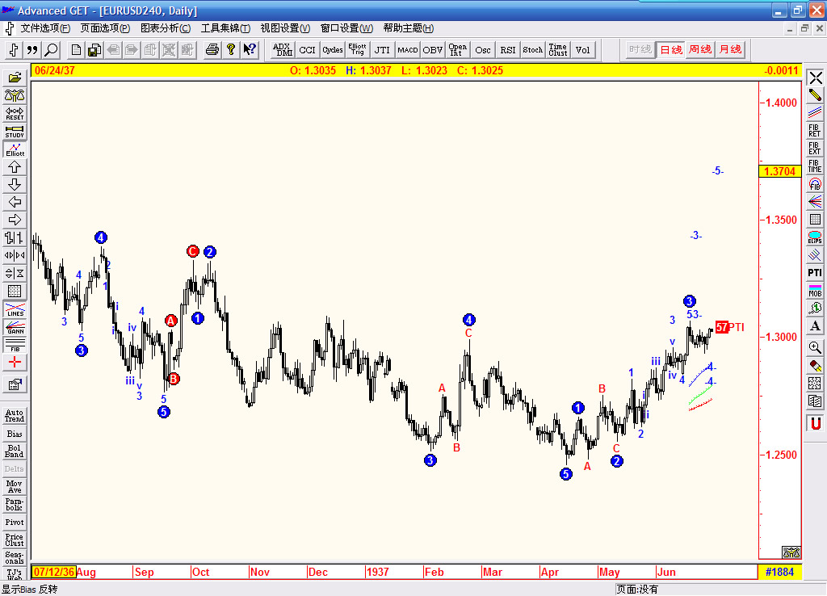Add the ADX DMI indicator
The width and height of the screenshot is (827, 596).
[283, 50]
